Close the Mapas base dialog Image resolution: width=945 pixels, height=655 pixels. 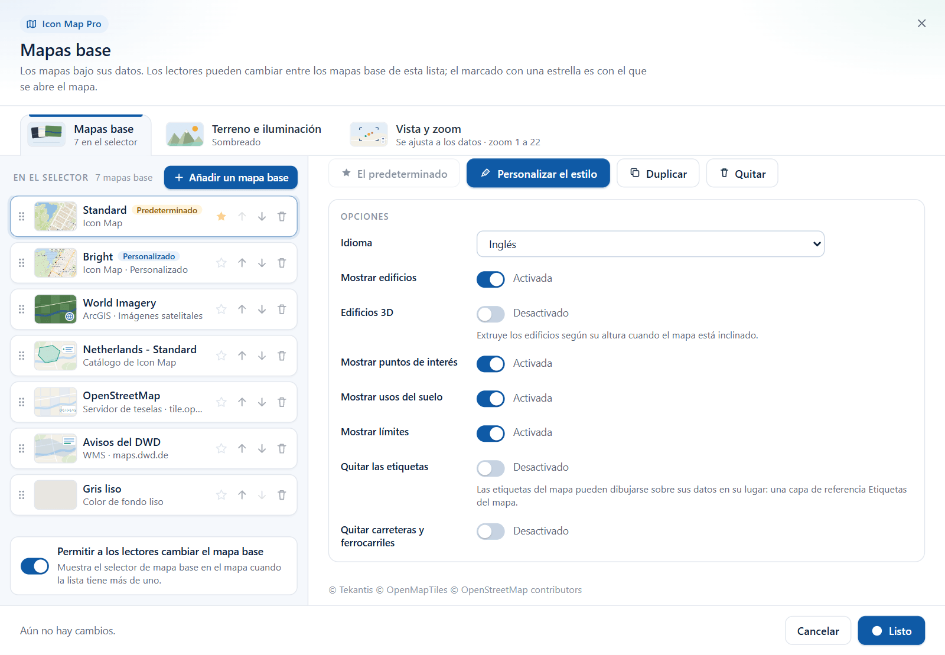[921, 23]
